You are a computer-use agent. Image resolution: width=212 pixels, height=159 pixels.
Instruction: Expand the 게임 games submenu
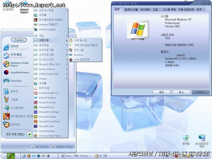pos(50,36)
